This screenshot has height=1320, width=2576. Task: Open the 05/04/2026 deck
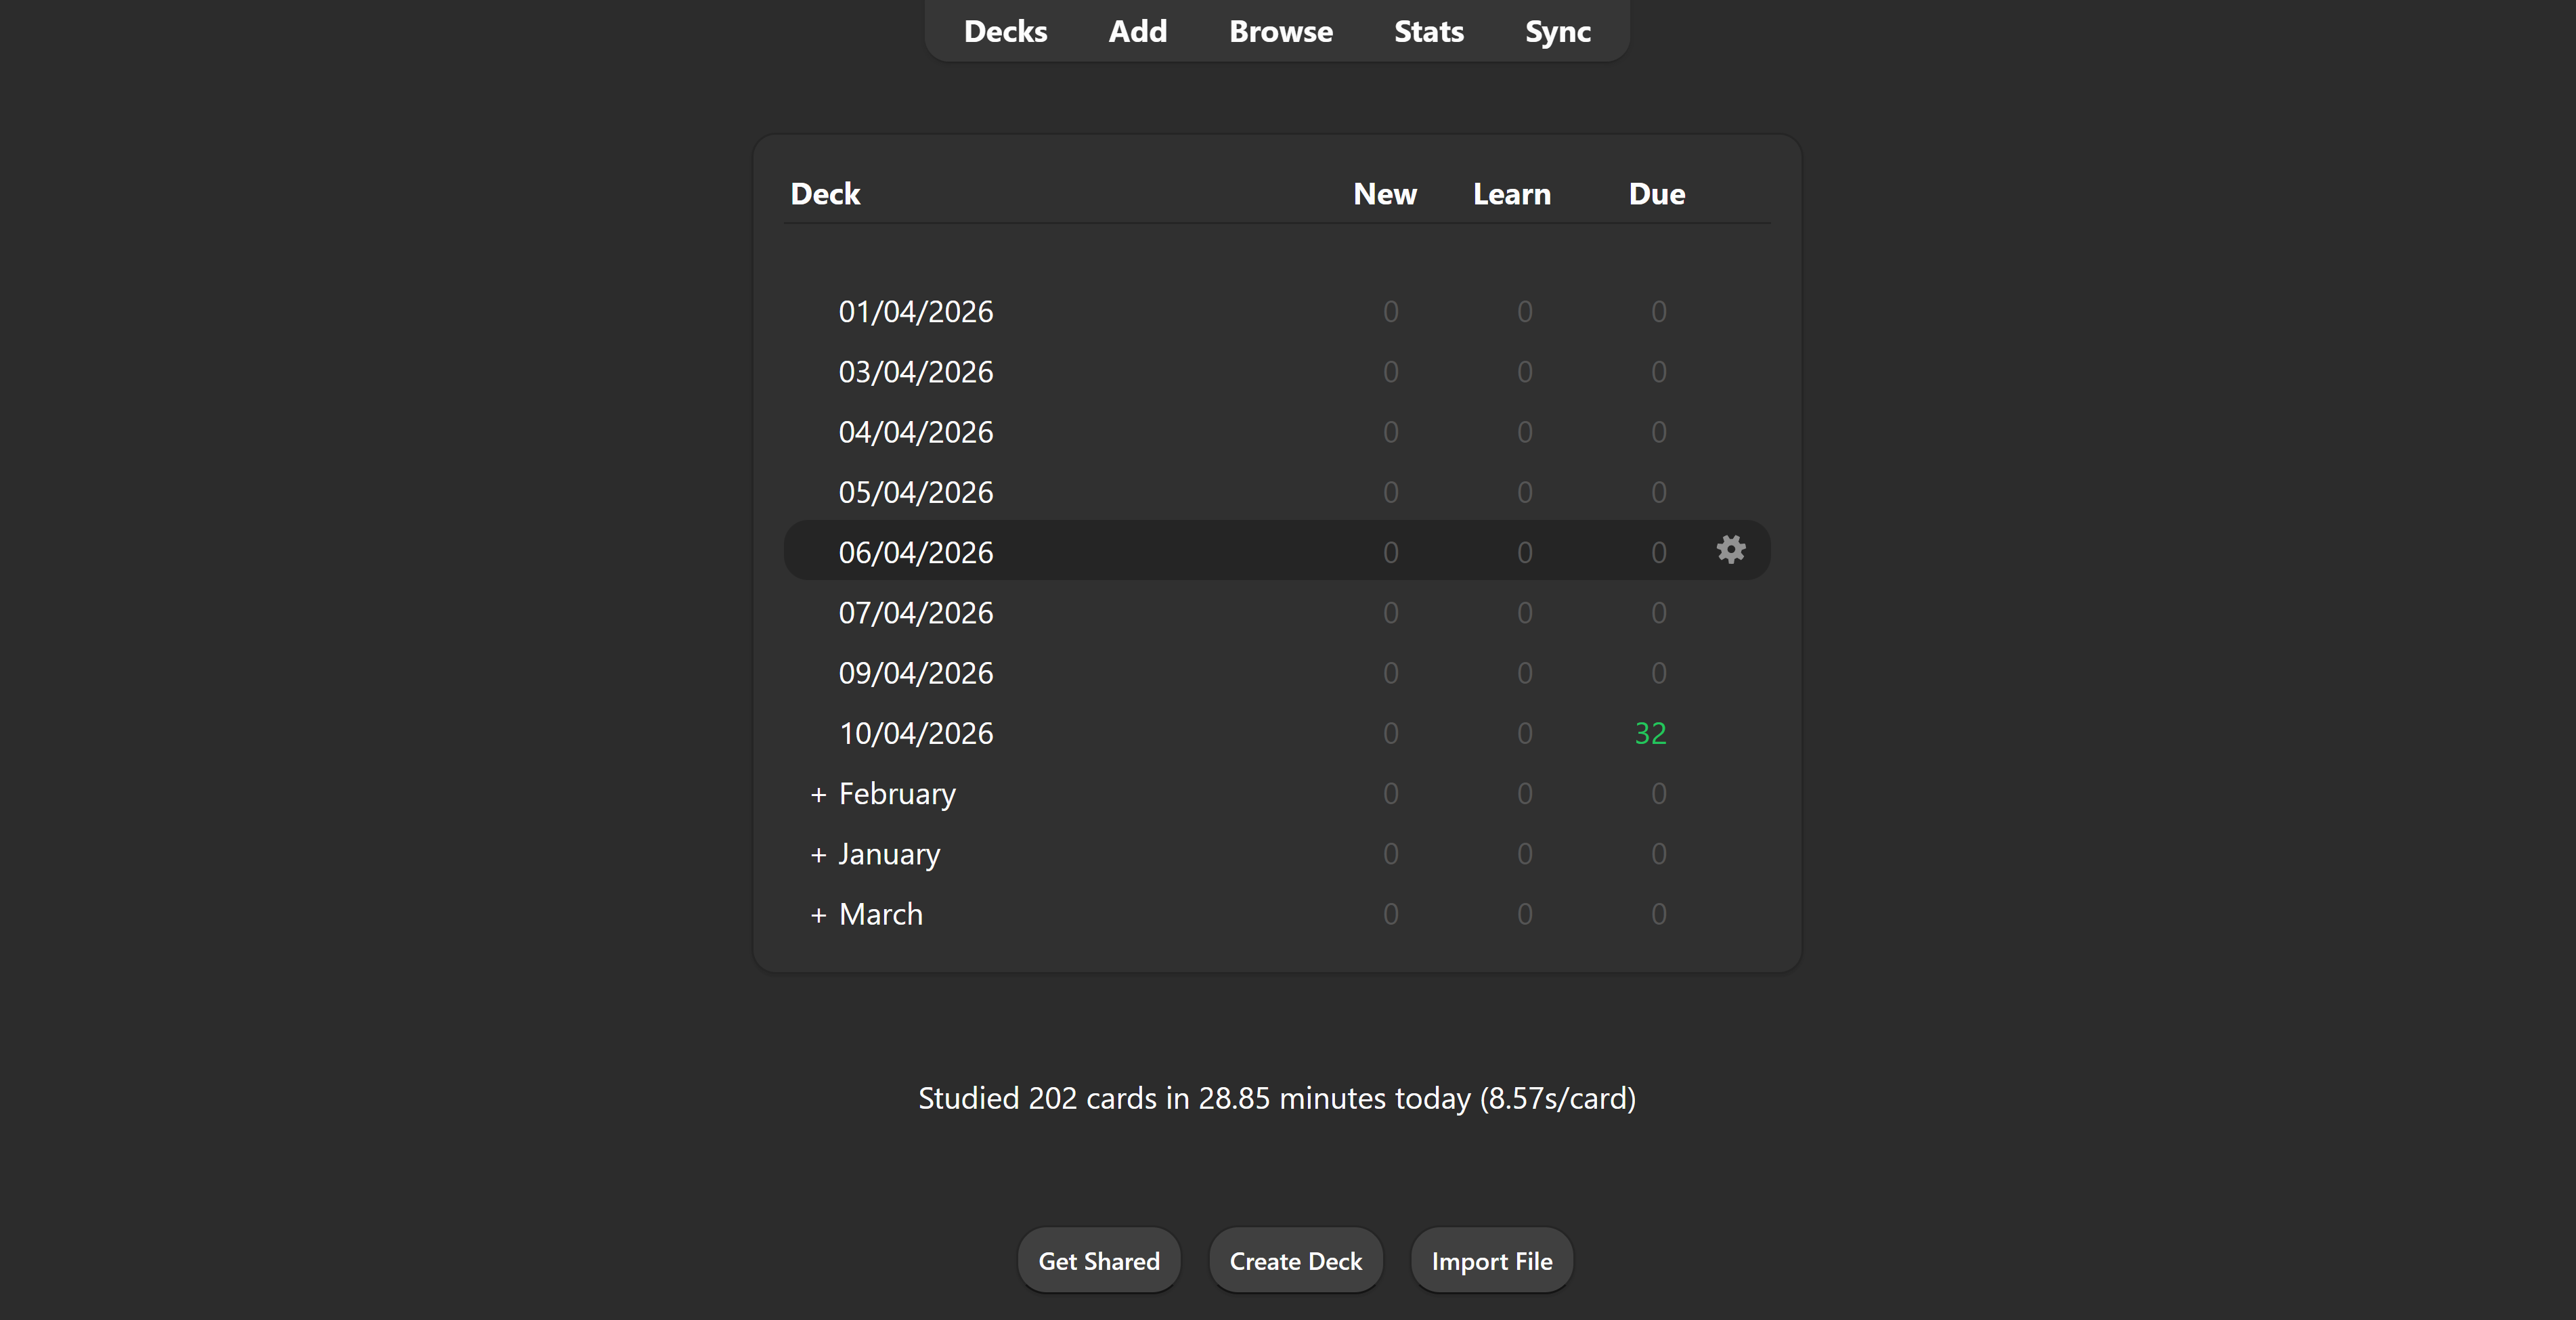915,493
